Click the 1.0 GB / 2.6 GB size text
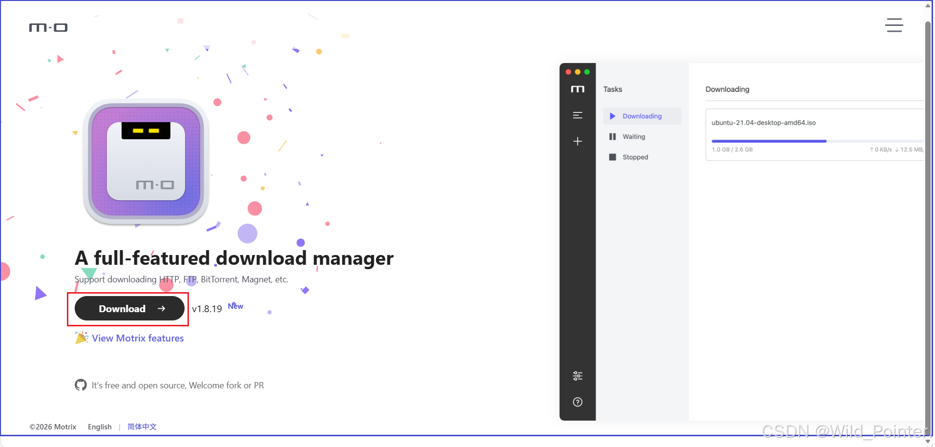Image resolution: width=935 pixels, height=447 pixels. [x=732, y=149]
